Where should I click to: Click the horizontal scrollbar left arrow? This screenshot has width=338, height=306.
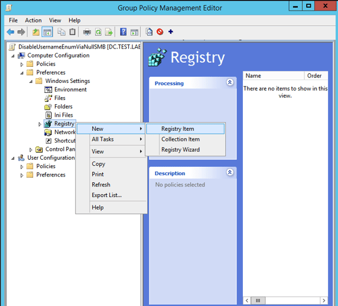pos(247,301)
